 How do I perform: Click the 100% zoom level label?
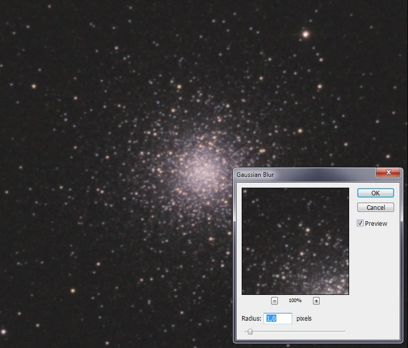[295, 301]
